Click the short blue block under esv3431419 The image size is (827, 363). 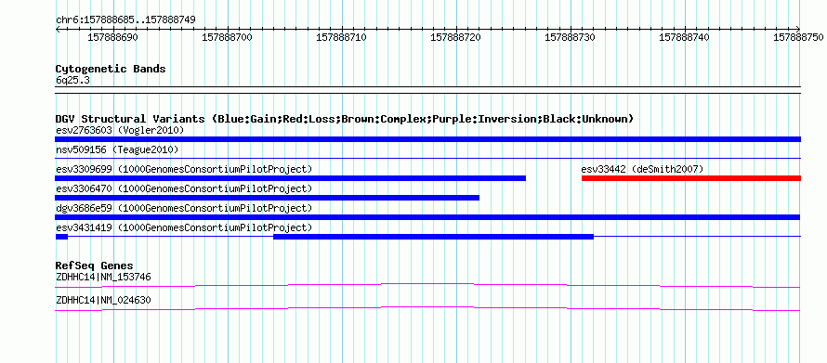(x=61, y=237)
